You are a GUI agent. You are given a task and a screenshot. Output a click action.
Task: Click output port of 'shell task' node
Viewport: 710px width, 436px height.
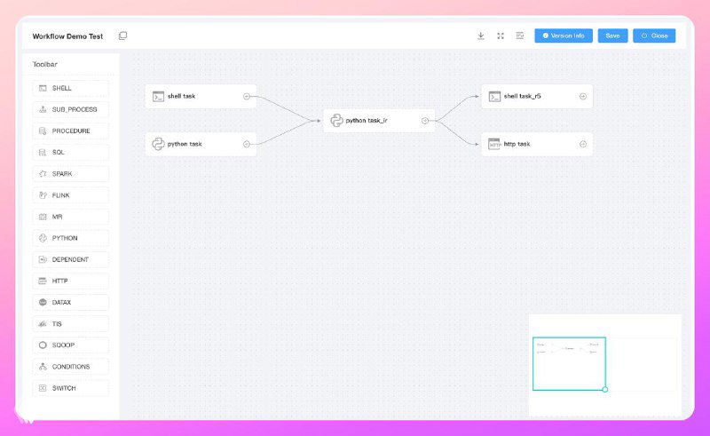point(247,96)
